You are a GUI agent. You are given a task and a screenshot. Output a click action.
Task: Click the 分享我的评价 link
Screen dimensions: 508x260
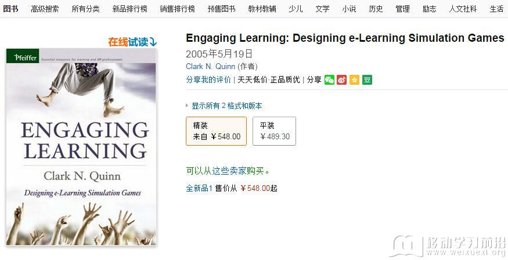(x=208, y=80)
